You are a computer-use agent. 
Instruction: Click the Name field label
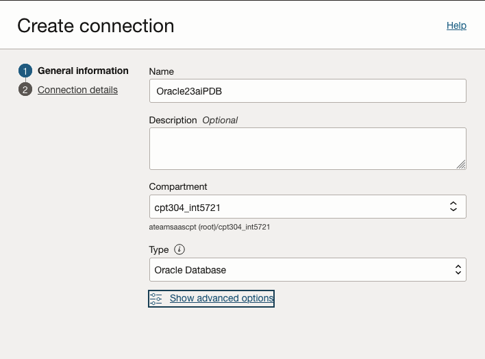click(x=161, y=71)
